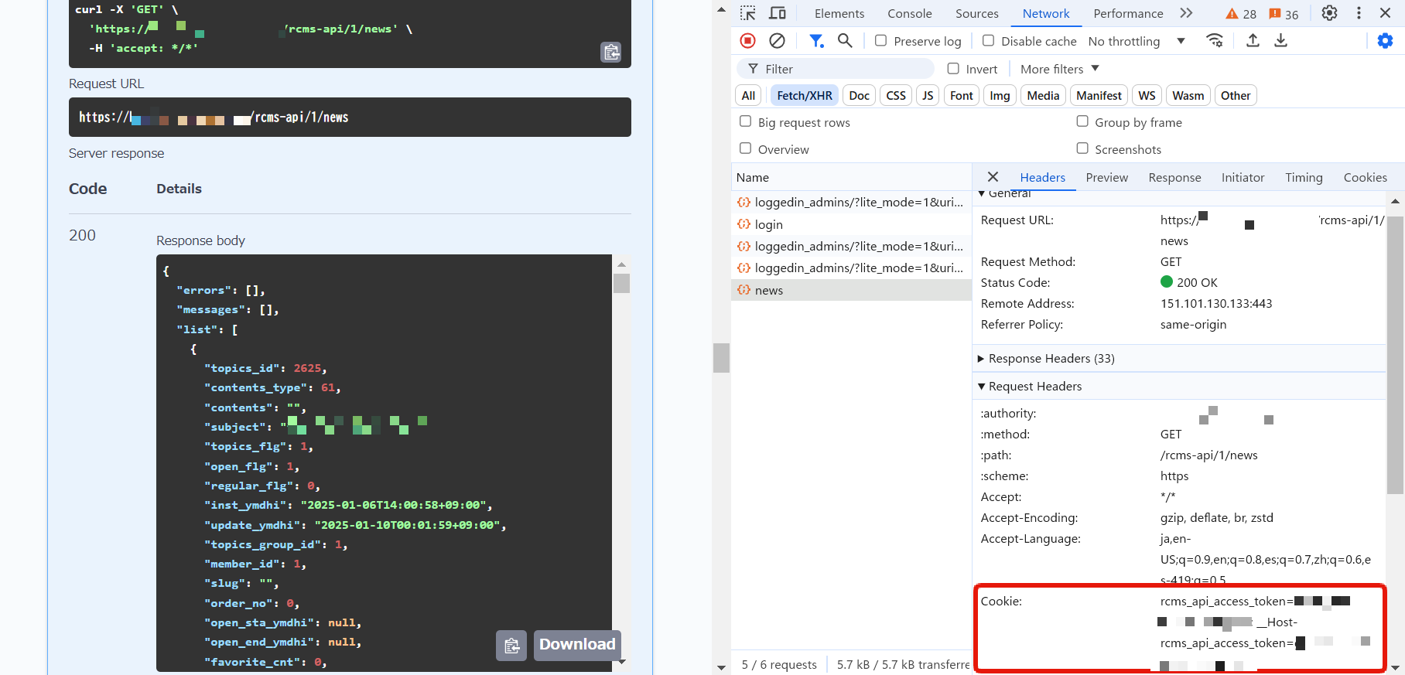Switch to the Console tab
This screenshot has width=1405, height=675.
click(x=909, y=13)
